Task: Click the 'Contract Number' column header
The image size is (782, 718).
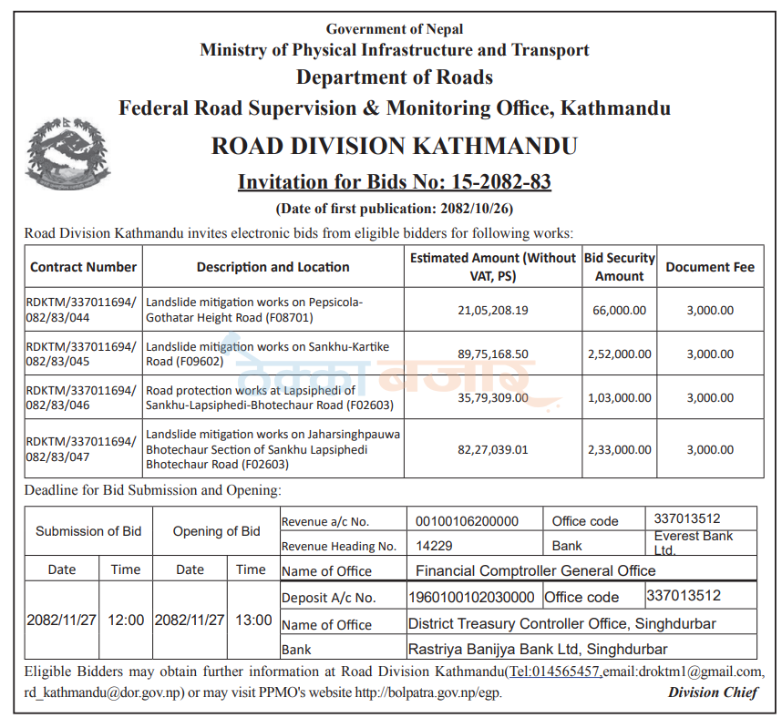Action: tap(83, 267)
